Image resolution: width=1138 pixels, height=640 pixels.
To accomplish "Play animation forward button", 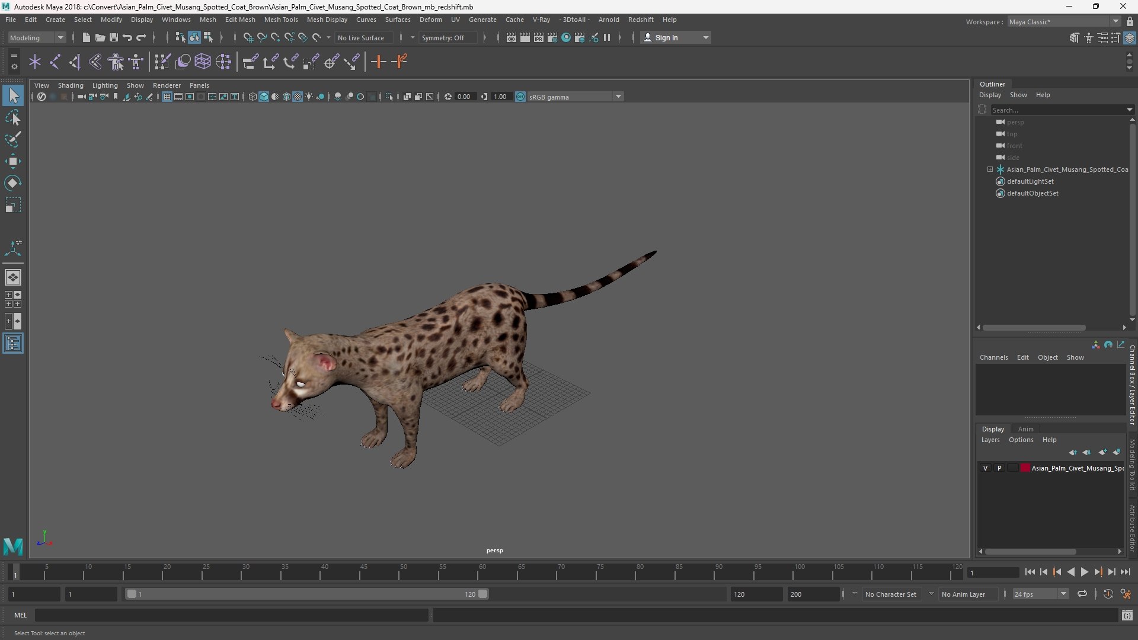I will click(x=1084, y=572).
